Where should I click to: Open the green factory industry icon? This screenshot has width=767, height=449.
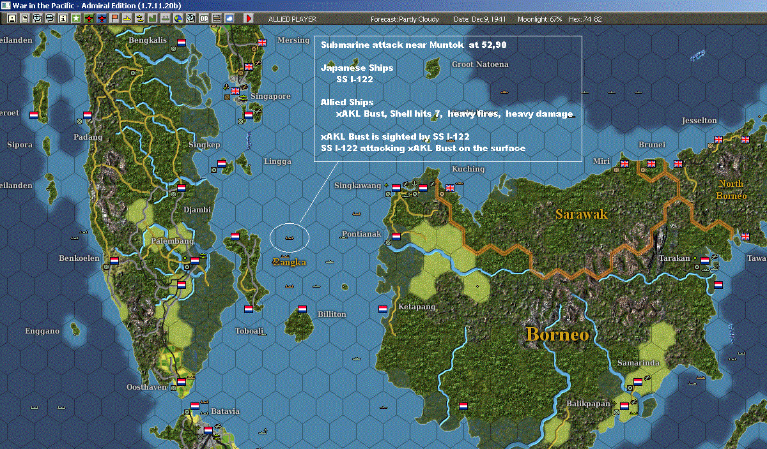click(153, 18)
